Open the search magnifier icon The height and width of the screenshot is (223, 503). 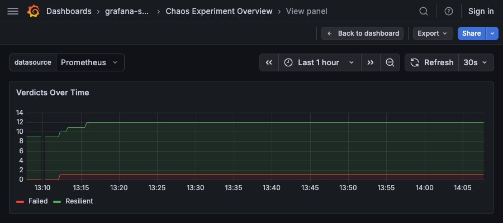click(x=424, y=11)
